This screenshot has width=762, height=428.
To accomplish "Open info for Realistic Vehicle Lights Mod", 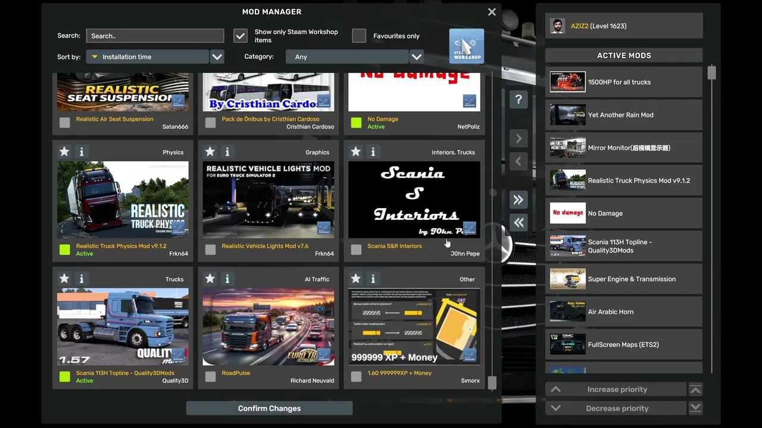I will coord(227,152).
